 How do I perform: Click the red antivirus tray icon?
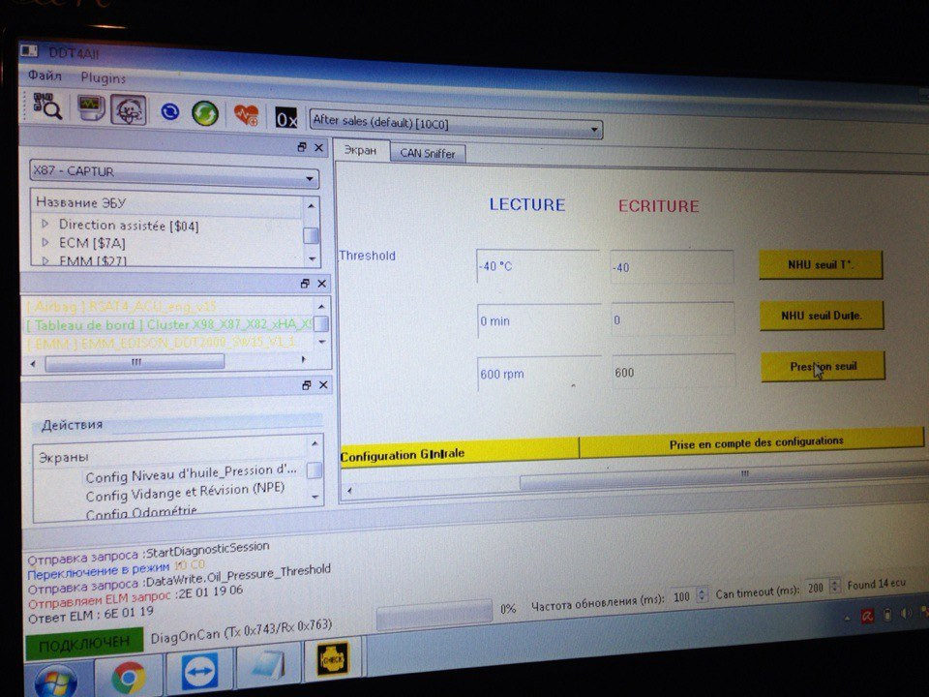click(x=868, y=617)
